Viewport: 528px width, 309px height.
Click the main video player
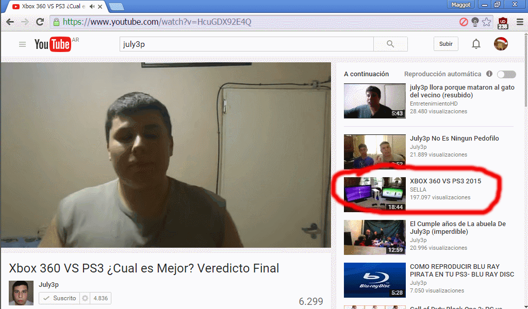point(166,155)
